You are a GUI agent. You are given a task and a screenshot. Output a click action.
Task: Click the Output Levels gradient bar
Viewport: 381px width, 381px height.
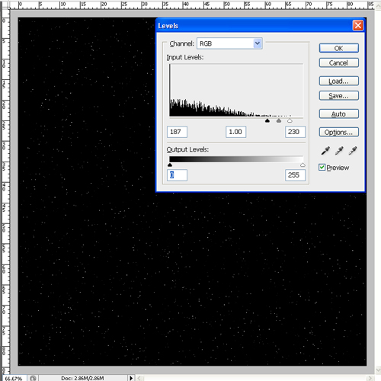pos(236,159)
